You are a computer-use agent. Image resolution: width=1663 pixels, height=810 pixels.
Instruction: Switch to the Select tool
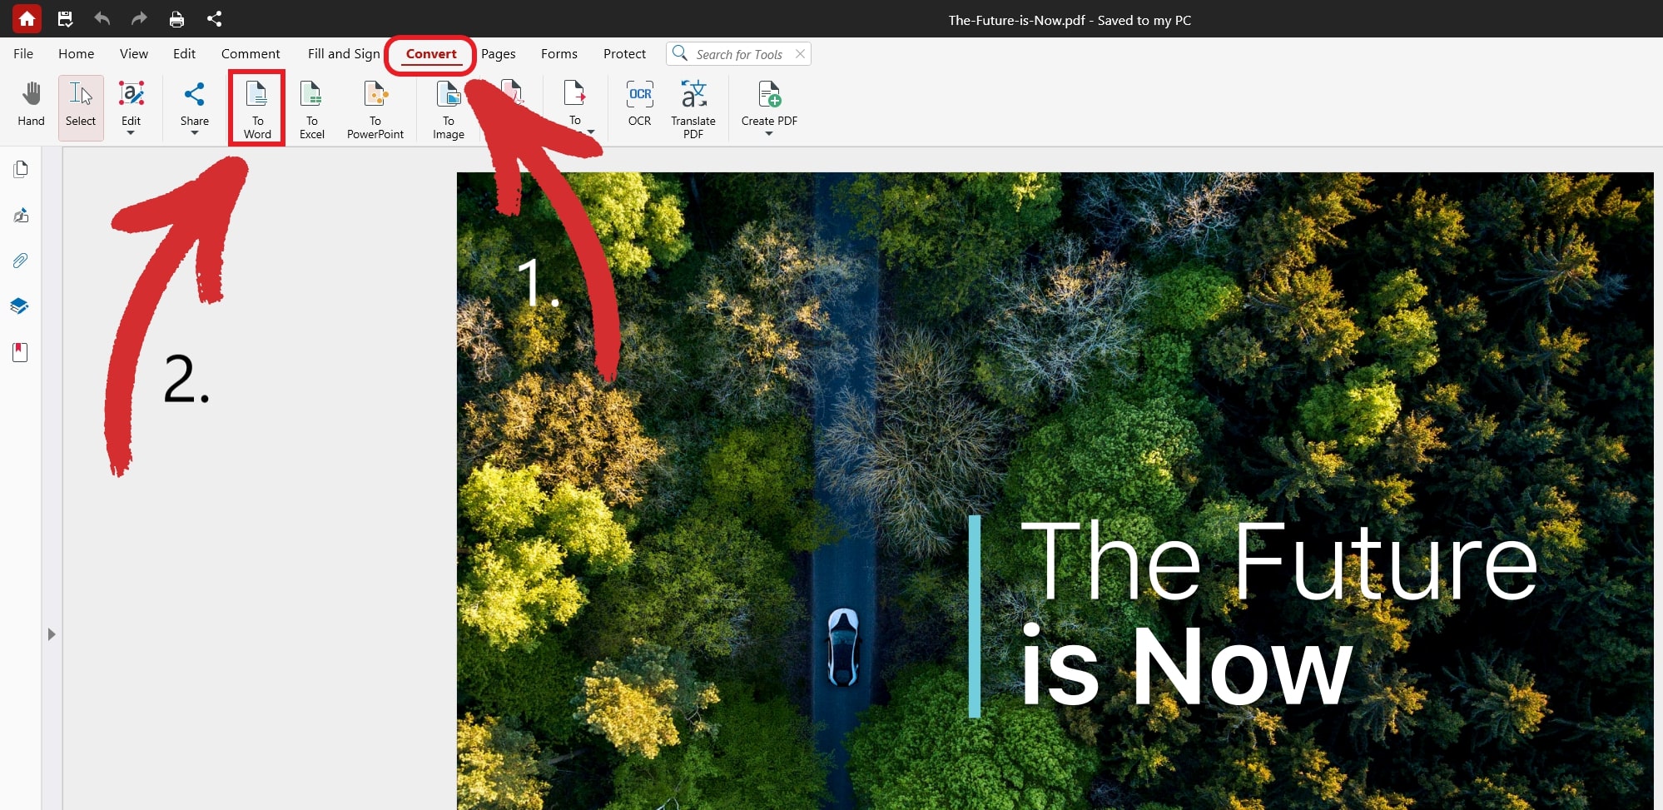click(x=80, y=107)
